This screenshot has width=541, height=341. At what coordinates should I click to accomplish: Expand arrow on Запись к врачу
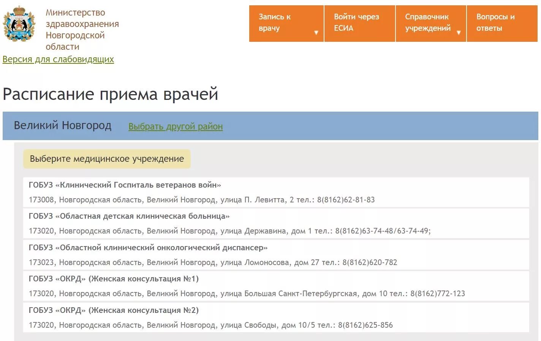pyautogui.click(x=316, y=33)
